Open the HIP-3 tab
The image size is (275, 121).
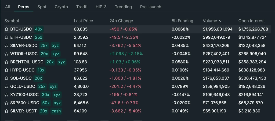click(101, 7)
